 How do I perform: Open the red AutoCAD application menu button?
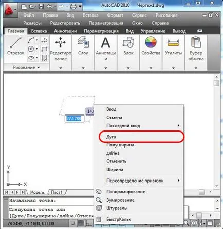click(10, 10)
